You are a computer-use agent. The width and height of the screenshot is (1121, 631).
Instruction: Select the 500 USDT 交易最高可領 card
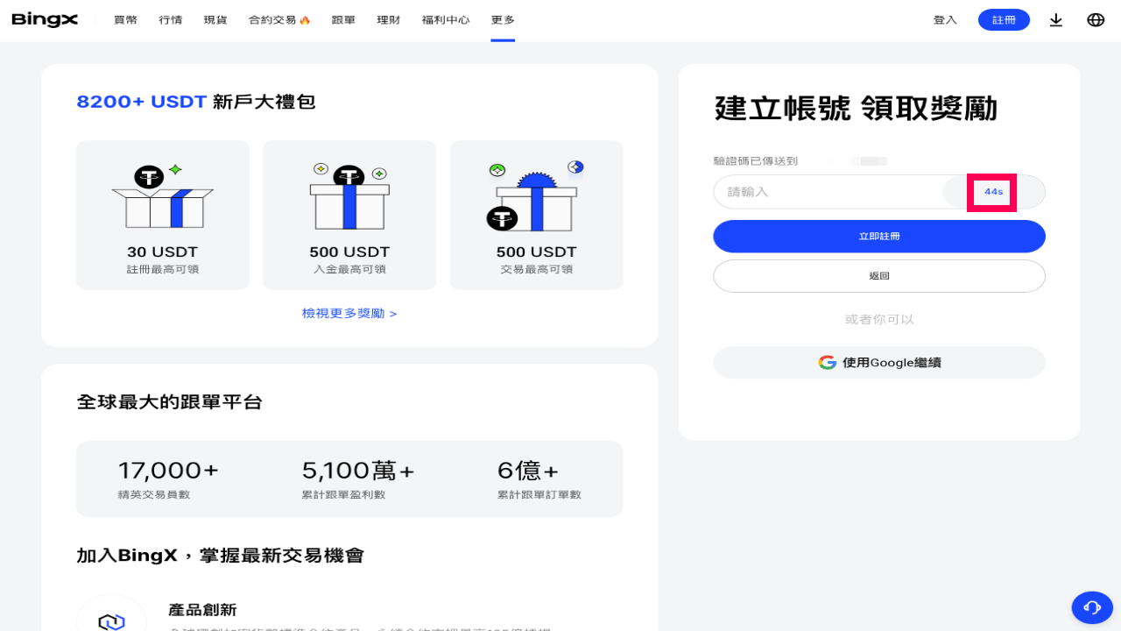click(537, 215)
